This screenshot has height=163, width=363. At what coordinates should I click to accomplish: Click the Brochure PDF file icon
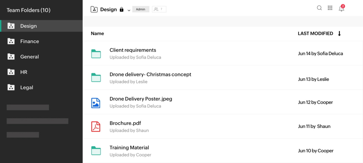tap(96, 127)
